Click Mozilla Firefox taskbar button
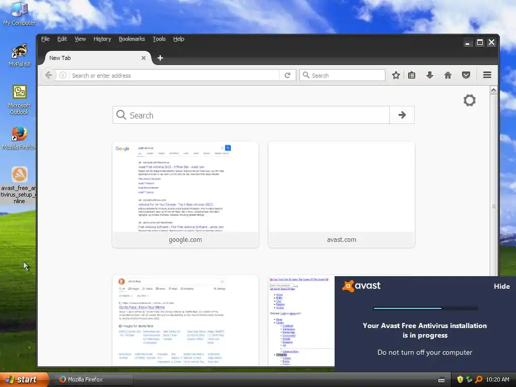This screenshot has width=516, height=387. pyautogui.click(x=93, y=379)
